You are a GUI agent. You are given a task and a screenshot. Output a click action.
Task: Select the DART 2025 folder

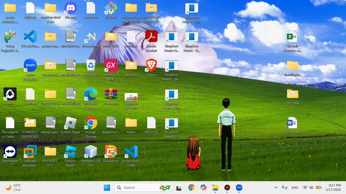click(111, 39)
